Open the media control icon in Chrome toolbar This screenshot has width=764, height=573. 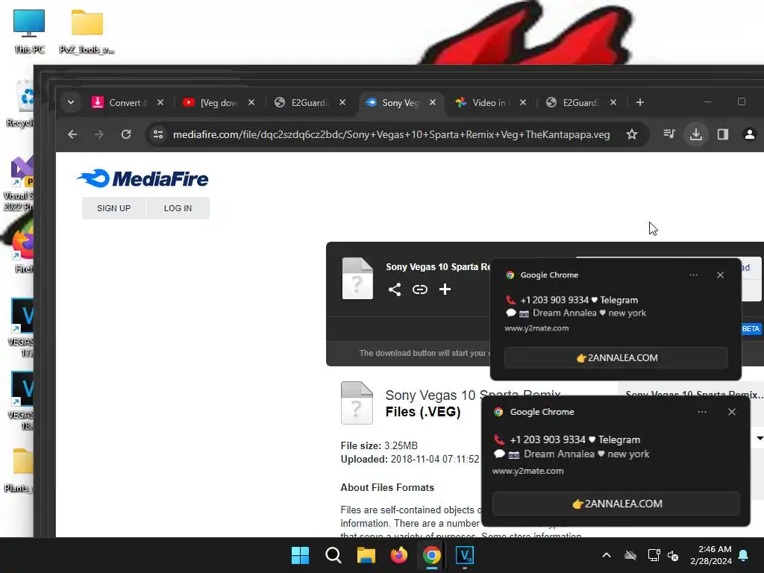tap(669, 134)
